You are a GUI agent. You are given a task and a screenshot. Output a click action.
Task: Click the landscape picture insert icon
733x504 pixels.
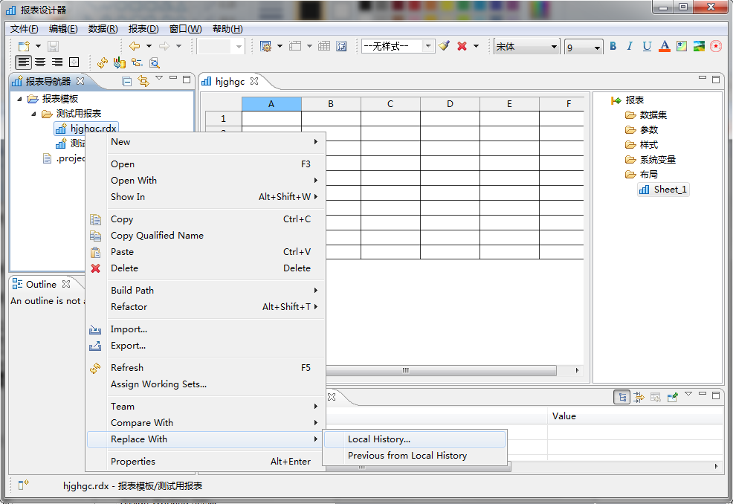pyautogui.click(x=699, y=46)
